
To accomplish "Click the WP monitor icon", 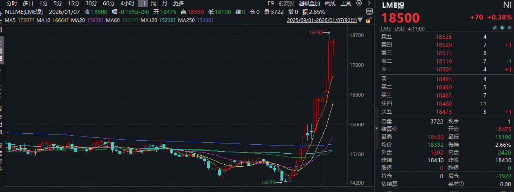I will 369,12.
